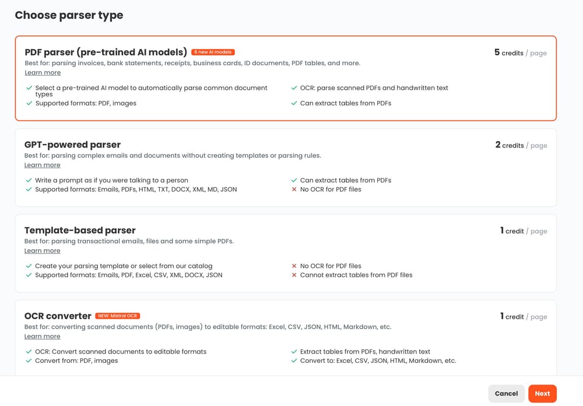Click the "6 new AI models" badge

click(x=212, y=51)
